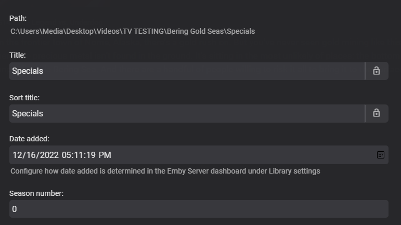Click the Title field label
401x225 pixels.
(18, 55)
